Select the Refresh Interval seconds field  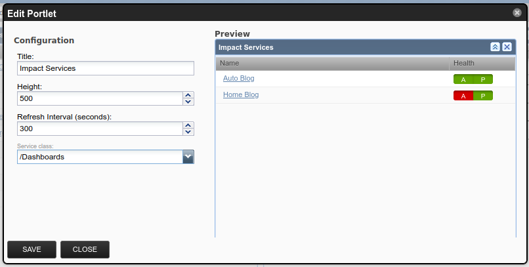(98, 129)
